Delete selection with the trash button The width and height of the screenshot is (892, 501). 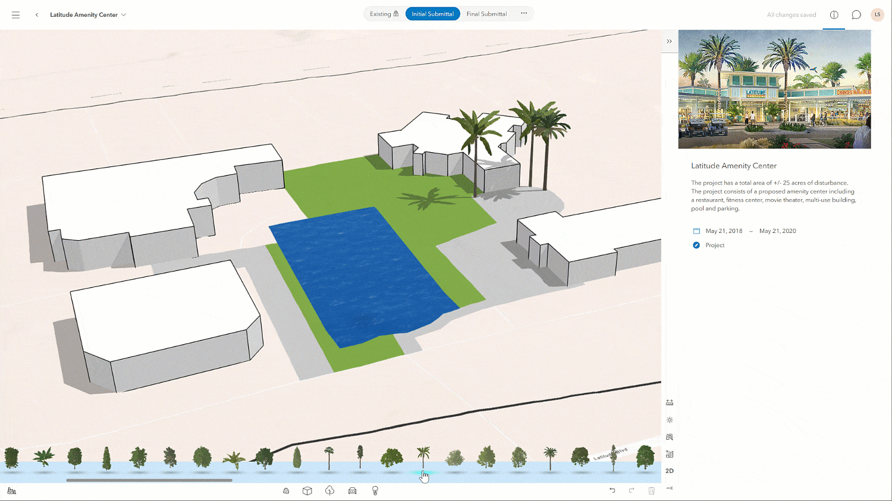pyautogui.click(x=651, y=490)
